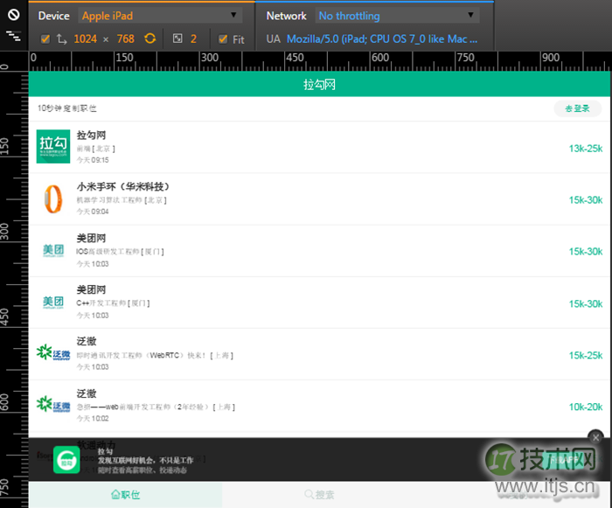Swap dimensions with the arrows icon
Viewport: 612px width, 508px height.
point(62,39)
